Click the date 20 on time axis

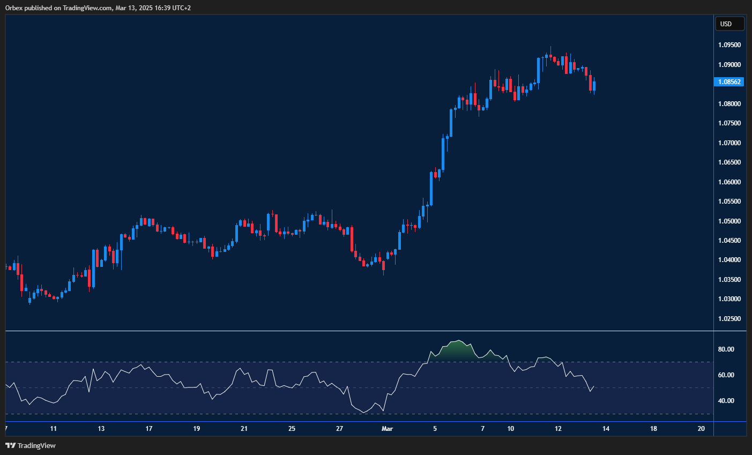tap(701, 429)
